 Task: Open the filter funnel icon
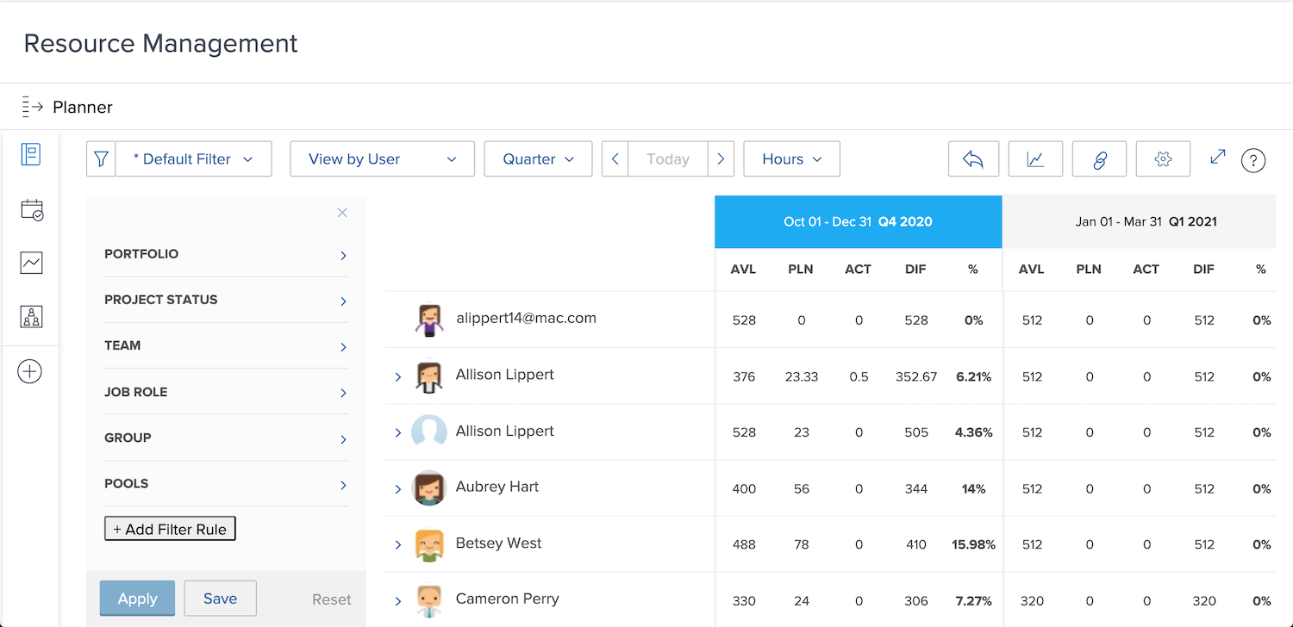pos(101,158)
